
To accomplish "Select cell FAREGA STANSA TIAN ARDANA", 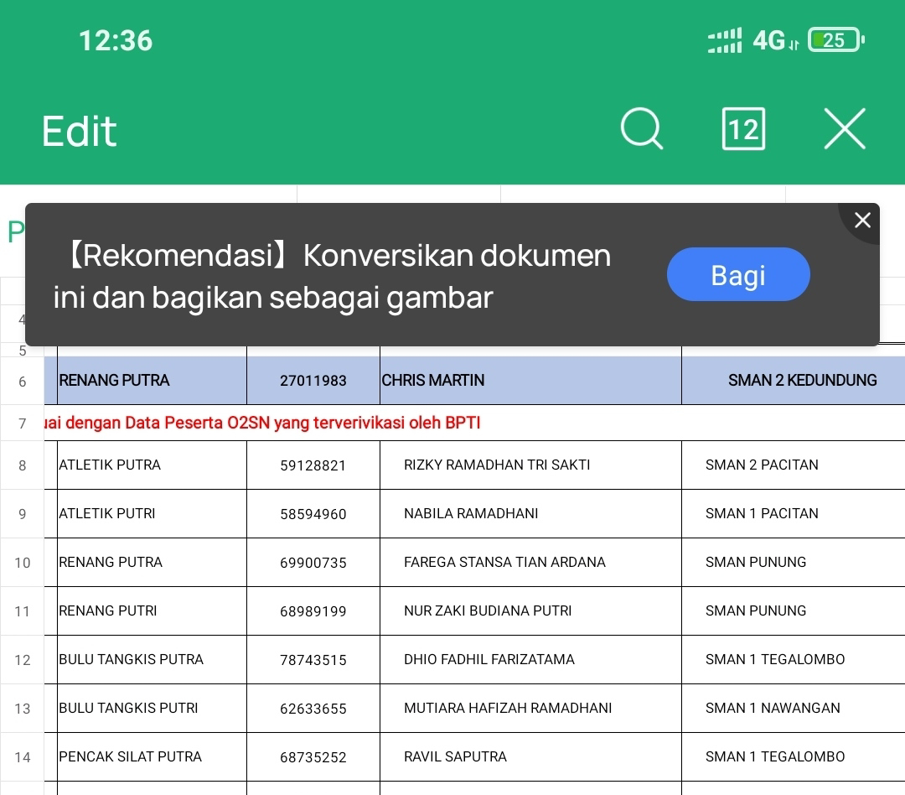I will (x=530, y=562).
